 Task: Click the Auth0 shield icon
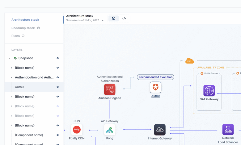[155, 87]
